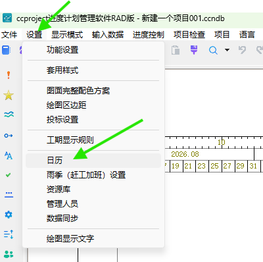This screenshot has height=262, width=263.
Task: Open the 进度控制 menu
Action: [x=149, y=35]
